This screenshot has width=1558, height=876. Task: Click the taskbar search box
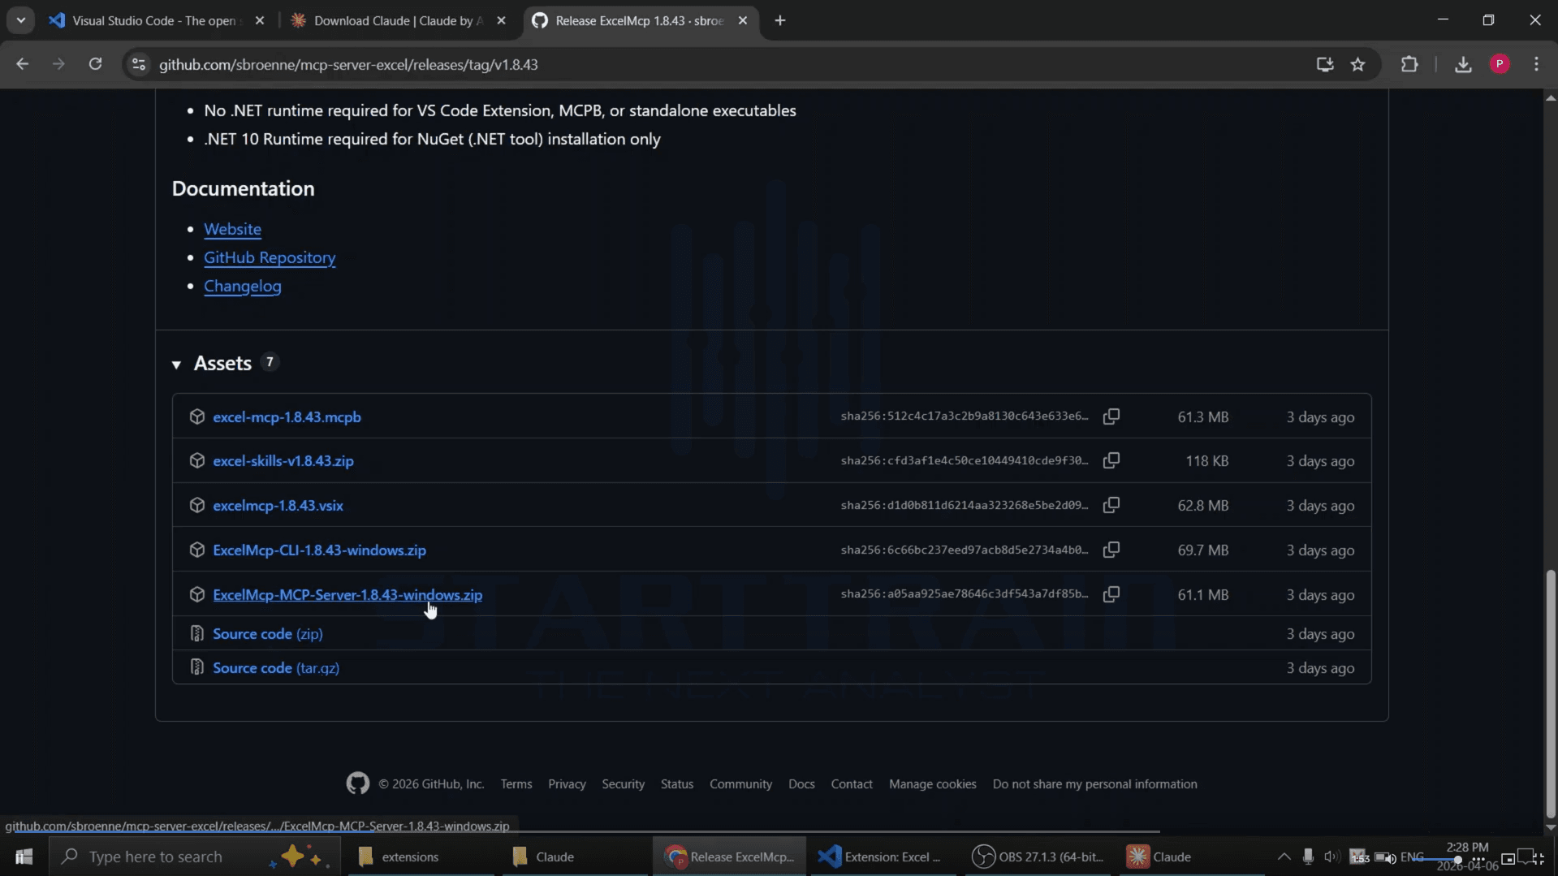(195, 857)
